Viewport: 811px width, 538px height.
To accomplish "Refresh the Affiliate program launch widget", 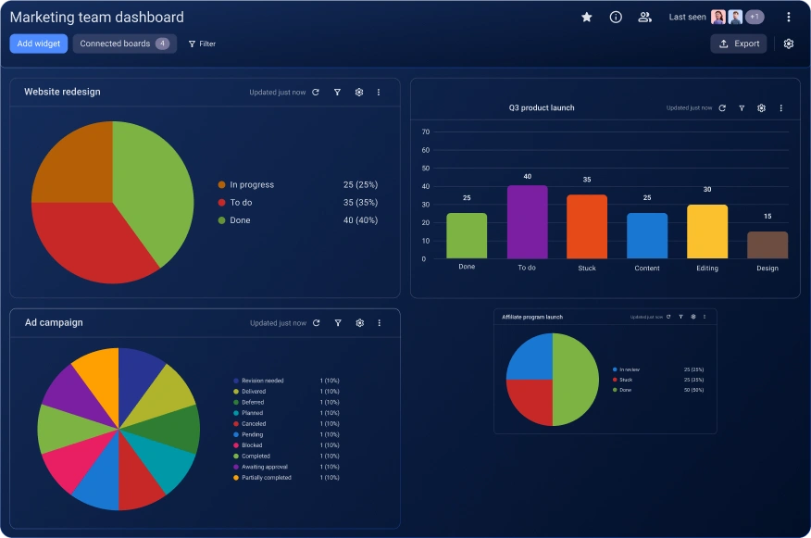I will 668,317.
